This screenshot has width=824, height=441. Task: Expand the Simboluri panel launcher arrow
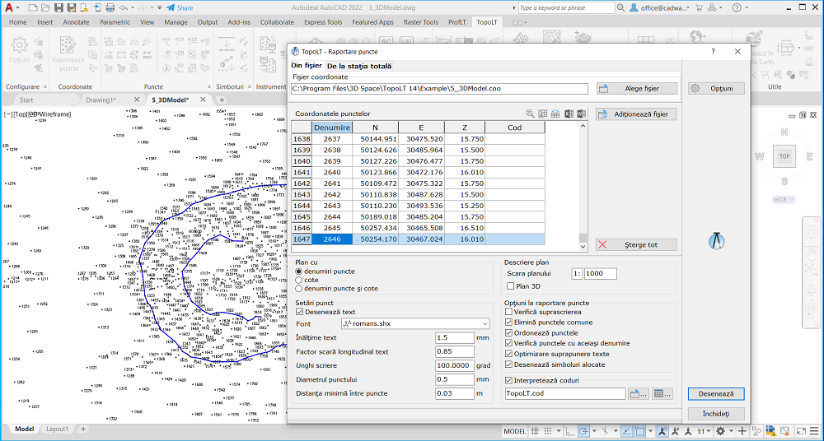(x=247, y=86)
